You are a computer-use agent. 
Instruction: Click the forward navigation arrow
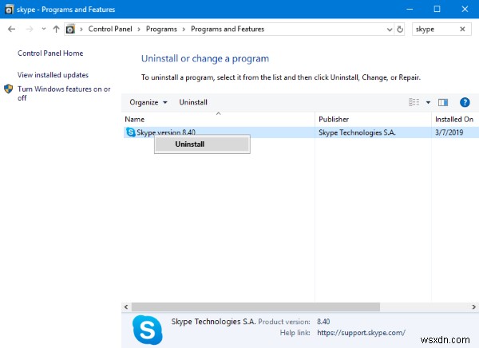tap(30, 29)
